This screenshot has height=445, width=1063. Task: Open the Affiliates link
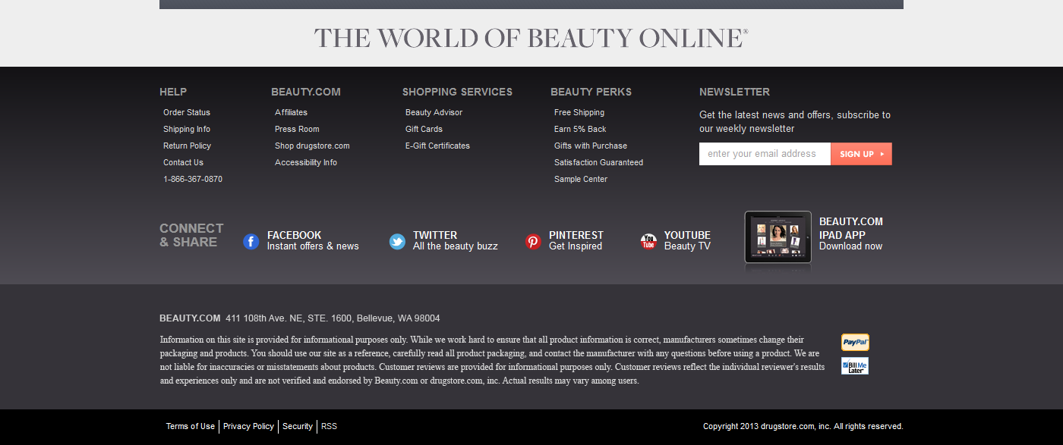click(291, 112)
